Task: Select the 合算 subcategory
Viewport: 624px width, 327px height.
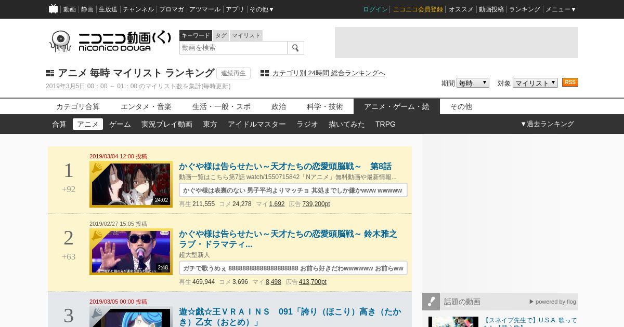Action: pos(59,124)
